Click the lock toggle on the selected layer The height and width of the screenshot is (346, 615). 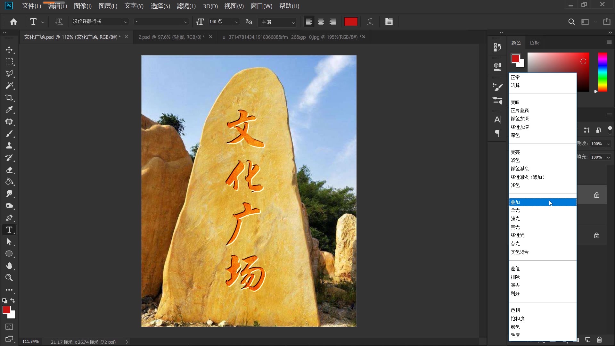pyautogui.click(x=596, y=195)
